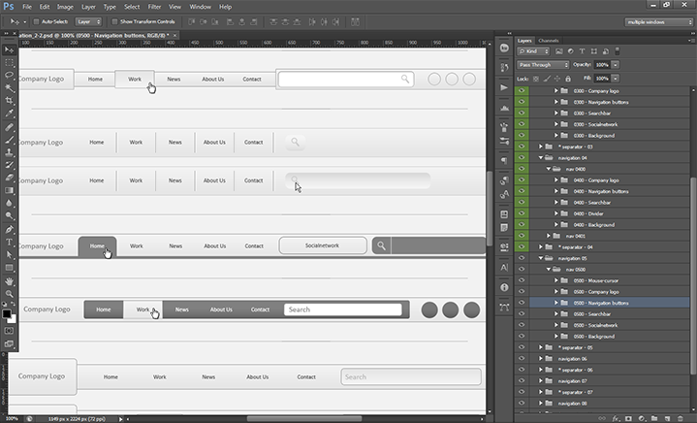Open the Pass Through blend mode dropdown

pyautogui.click(x=543, y=65)
